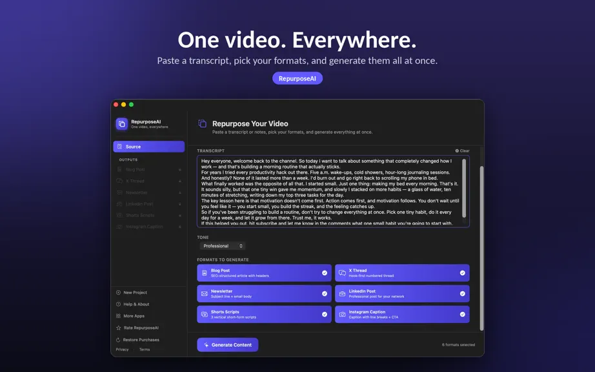Uncheck the Blog Post format checkmark
Viewport: 595px width, 372px height.
click(325, 273)
